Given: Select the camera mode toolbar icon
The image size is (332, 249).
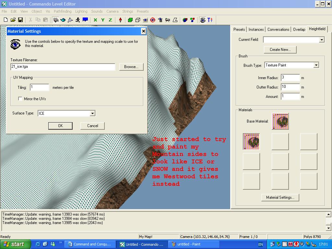Looking at the screenshot, I should coord(55,20).
